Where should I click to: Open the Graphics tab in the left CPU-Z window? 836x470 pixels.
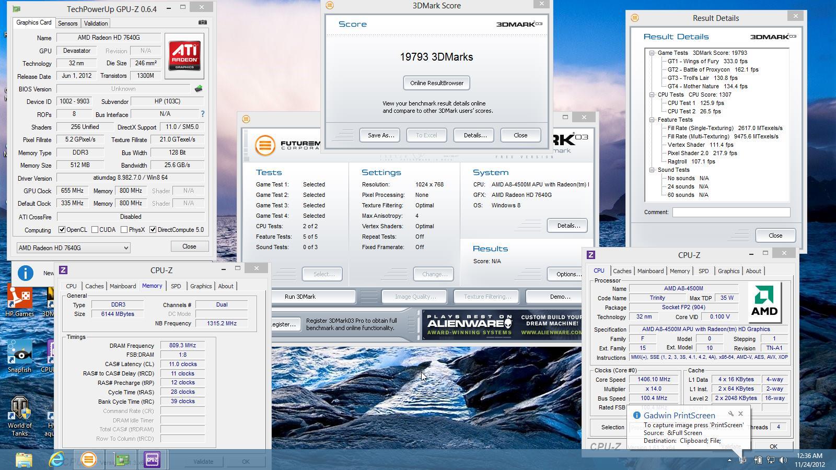tap(201, 286)
